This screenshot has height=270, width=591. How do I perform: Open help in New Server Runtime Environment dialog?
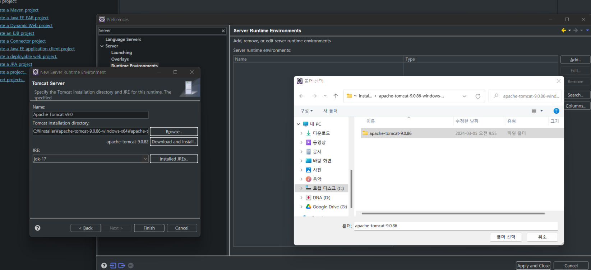[37, 228]
